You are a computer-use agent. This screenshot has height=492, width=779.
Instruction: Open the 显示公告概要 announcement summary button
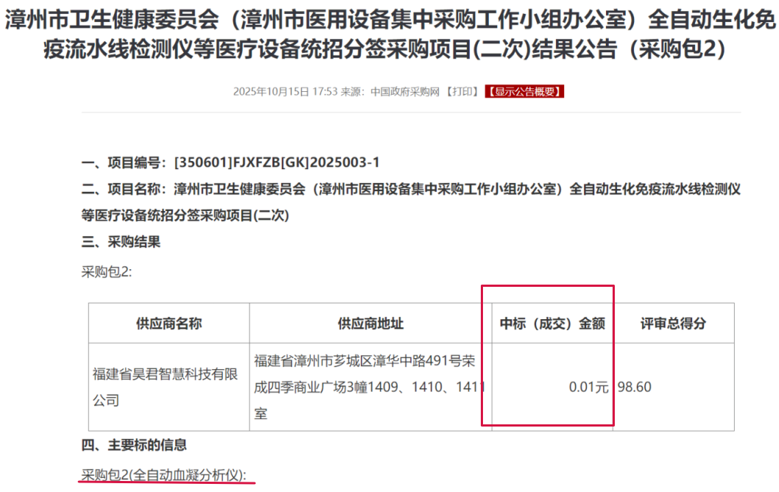[x=524, y=92]
